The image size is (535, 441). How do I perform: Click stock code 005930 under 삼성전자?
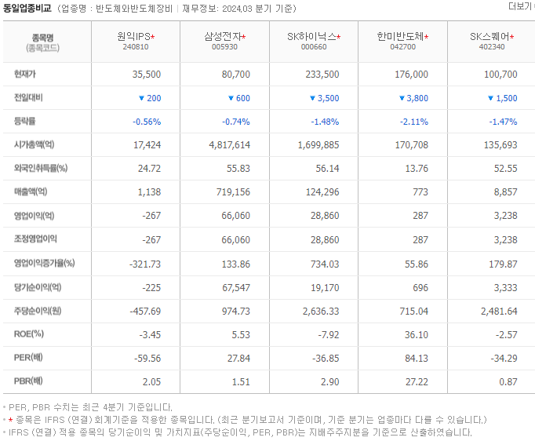point(224,47)
